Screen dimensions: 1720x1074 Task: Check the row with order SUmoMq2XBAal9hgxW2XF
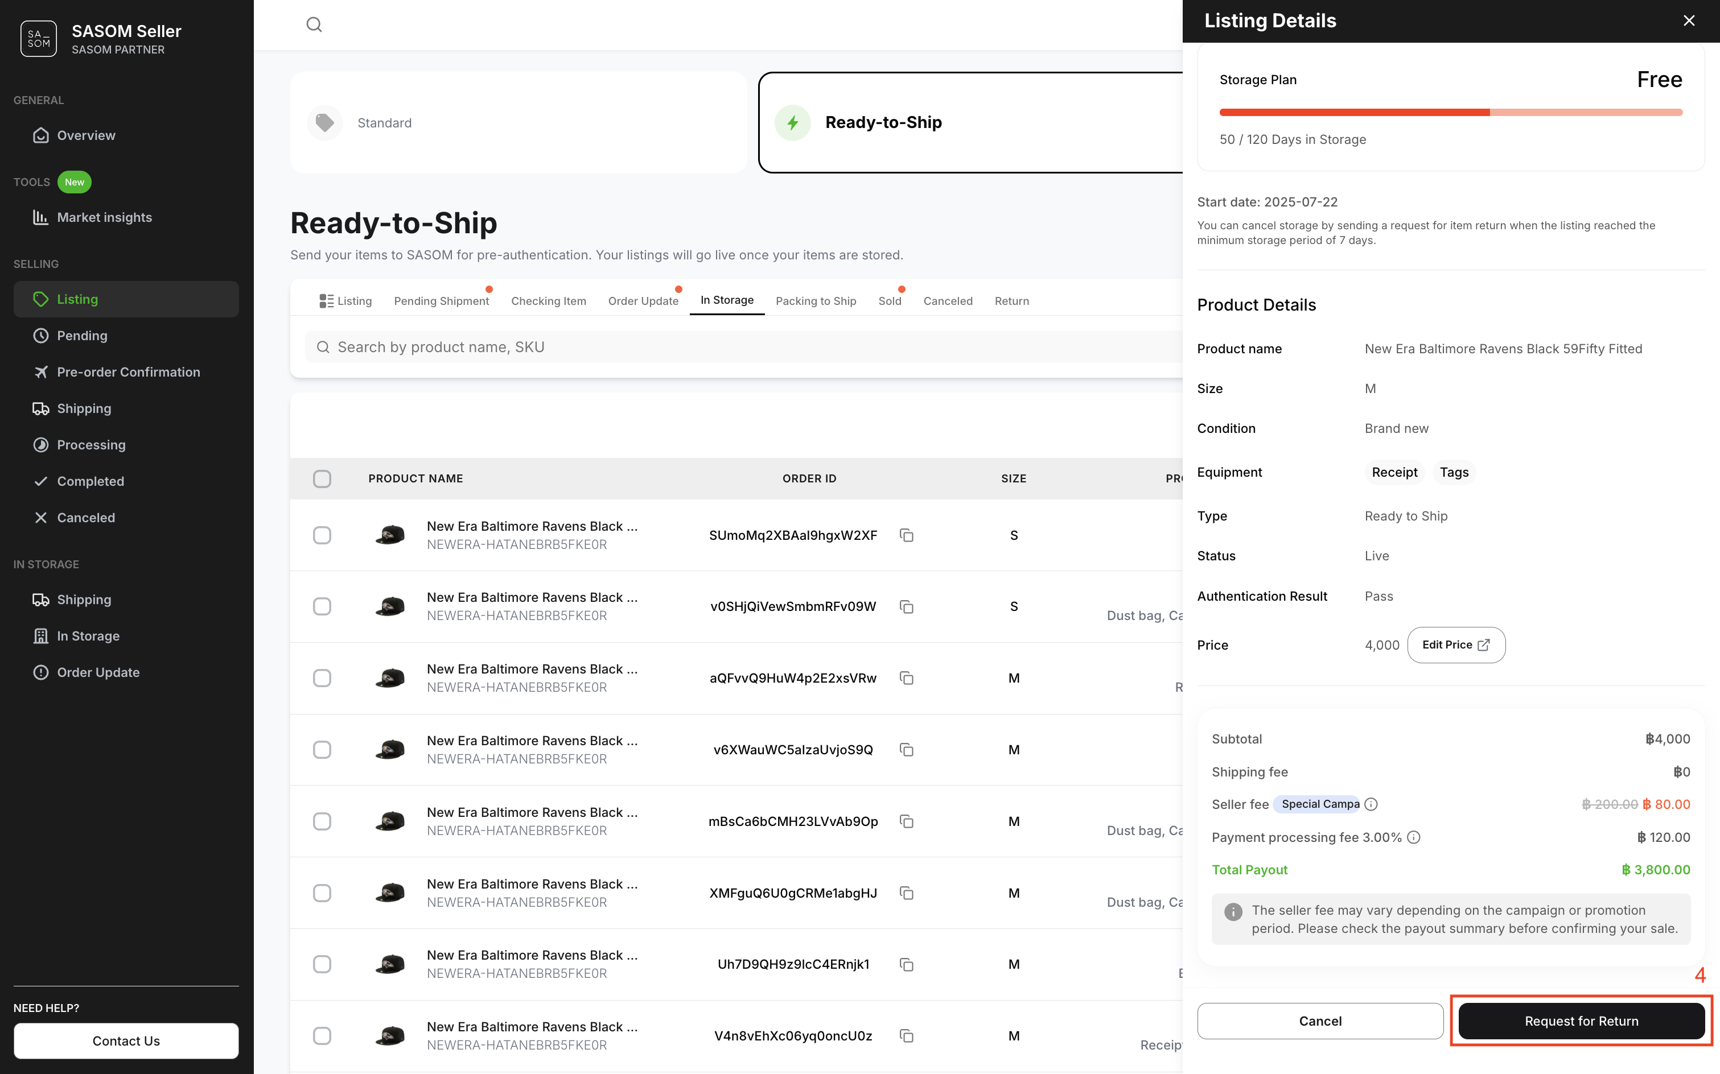click(x=322, y=535)
